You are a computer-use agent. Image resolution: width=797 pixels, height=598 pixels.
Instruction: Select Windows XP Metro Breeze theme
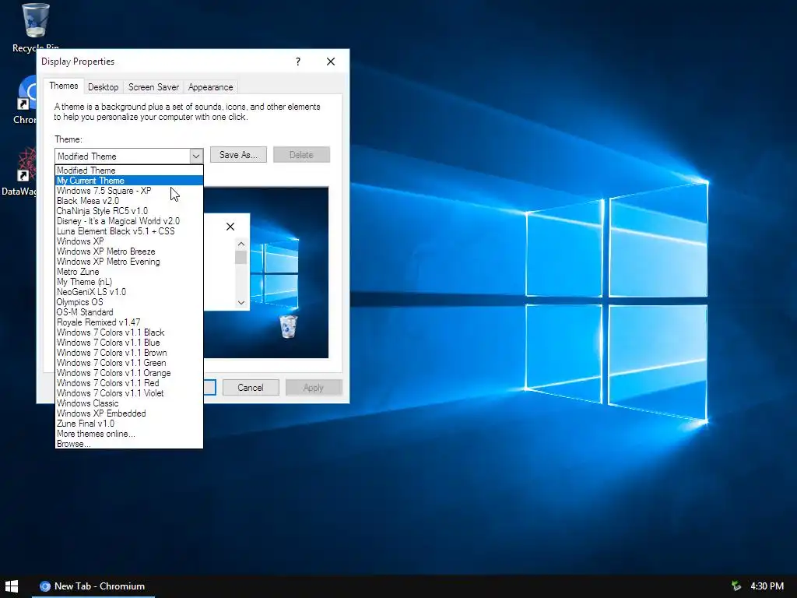click(129, 252)
